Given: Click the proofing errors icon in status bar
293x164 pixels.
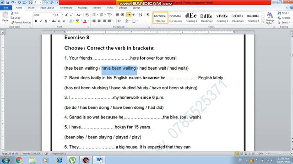Looking at the screenshot, I should tap(46, 154).
